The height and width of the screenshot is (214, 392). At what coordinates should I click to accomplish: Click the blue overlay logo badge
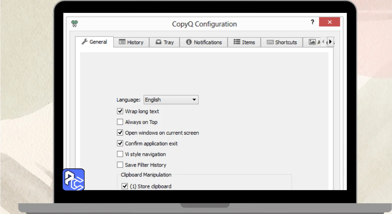tap(73, 179)
